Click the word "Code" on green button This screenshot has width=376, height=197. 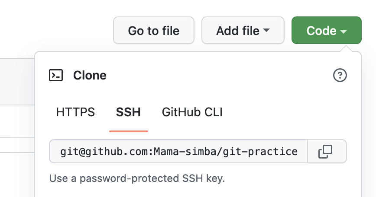321,31
